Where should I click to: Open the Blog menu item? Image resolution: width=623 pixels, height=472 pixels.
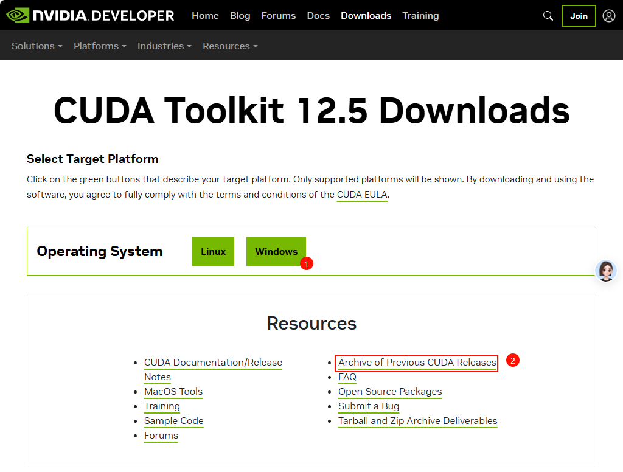click(240, 16)
